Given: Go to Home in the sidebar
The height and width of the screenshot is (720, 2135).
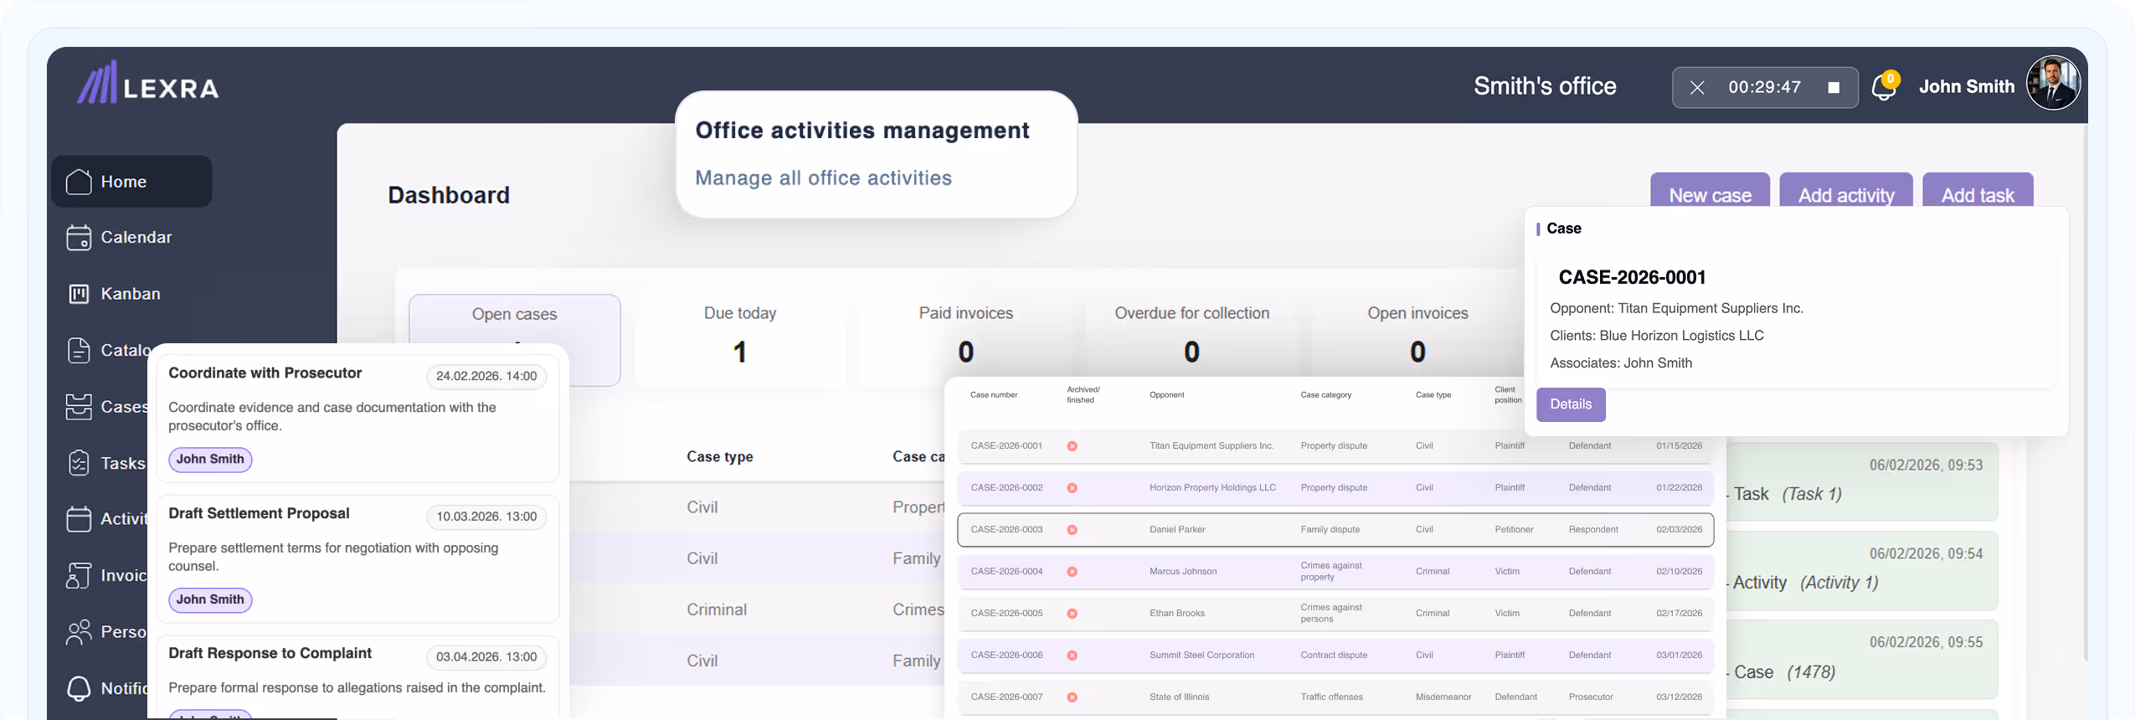Looking at the screenshot, I should (131, 182).
